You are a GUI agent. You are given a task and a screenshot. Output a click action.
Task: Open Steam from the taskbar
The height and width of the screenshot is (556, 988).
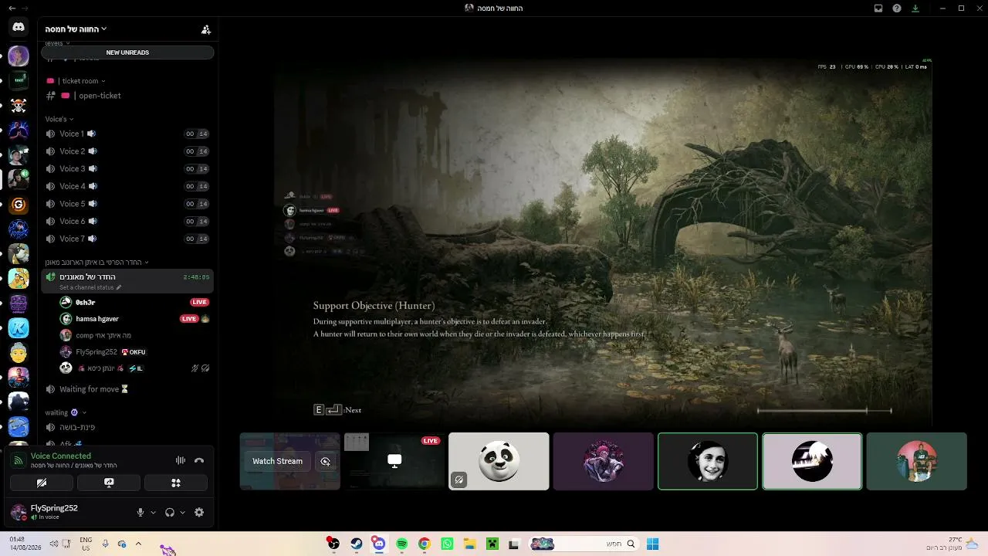pos(356,544)
